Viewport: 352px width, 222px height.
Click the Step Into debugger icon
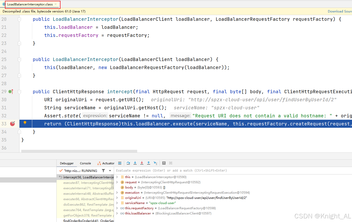coord(135,163)
